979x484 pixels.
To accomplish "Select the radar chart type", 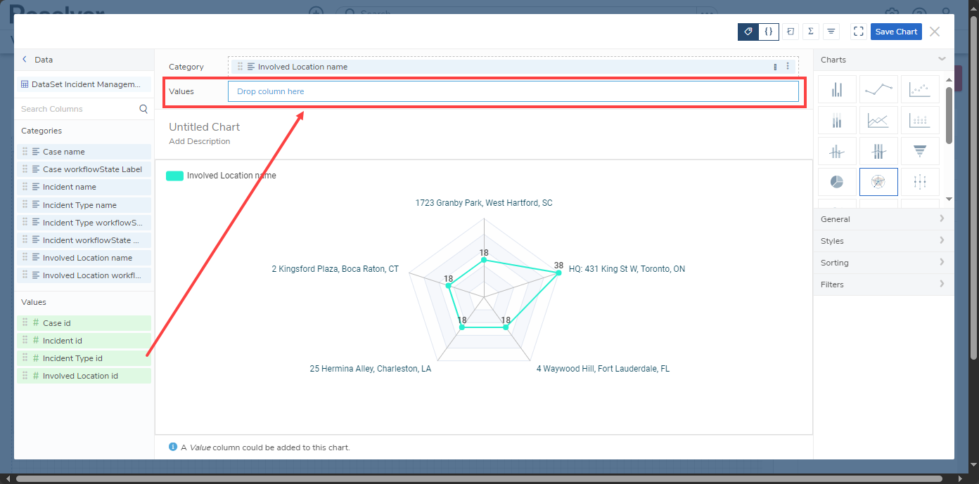I will 878,182.
